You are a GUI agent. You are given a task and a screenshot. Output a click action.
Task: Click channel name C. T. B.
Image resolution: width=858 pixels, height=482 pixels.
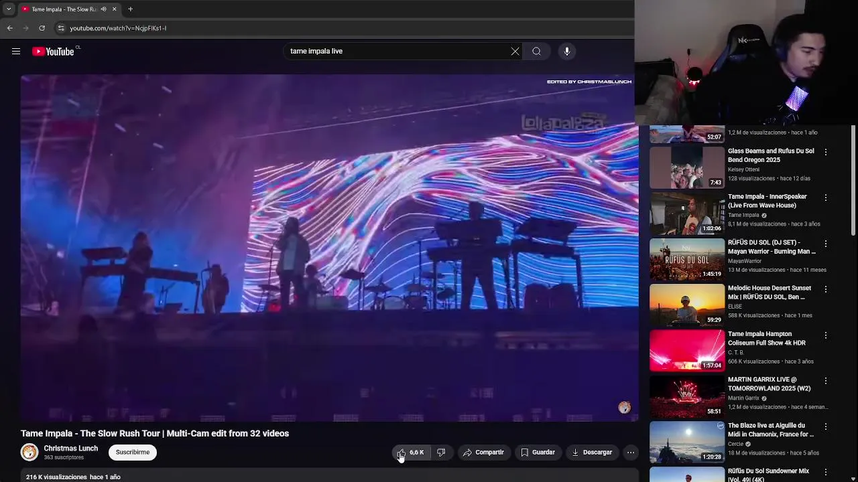pyautogui.click(x=736, y=352)
